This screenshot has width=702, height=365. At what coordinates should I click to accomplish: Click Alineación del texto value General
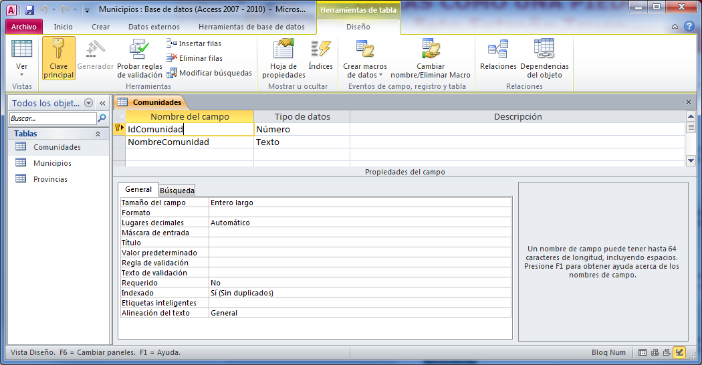(x=360, y=313)
